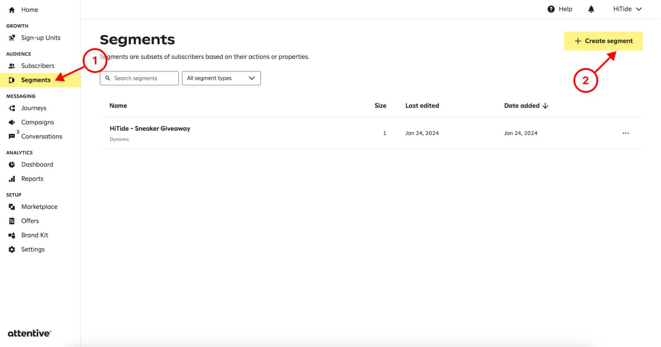Navigate to Offers page

pos(30,221)
